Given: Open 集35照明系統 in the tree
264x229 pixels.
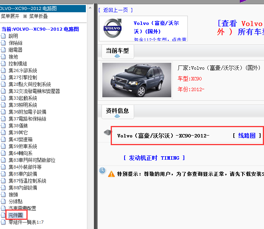Looking at the screenshot, I should click(x=23, y=105).
